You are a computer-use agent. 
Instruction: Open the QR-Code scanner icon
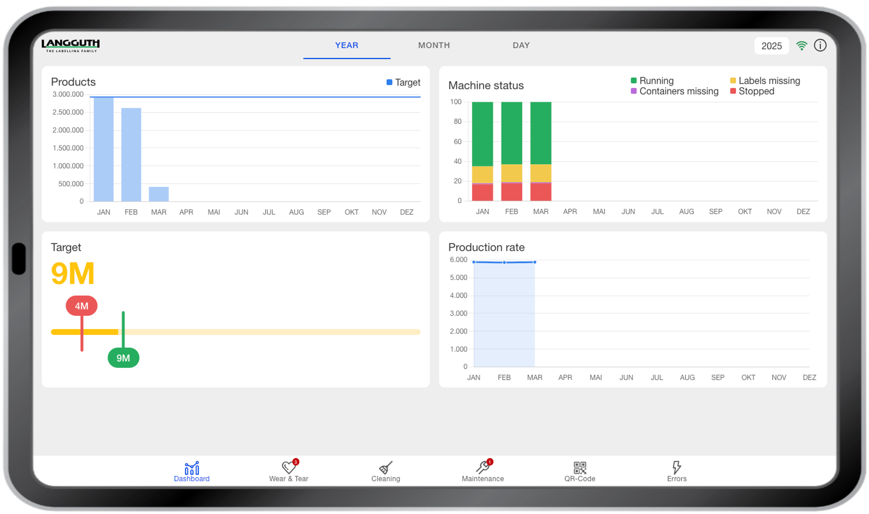580,468
